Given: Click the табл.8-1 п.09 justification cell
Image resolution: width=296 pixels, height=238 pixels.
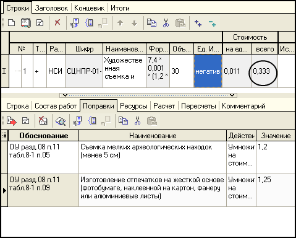Looking at the screenshot, I should [x=43, y=190].
